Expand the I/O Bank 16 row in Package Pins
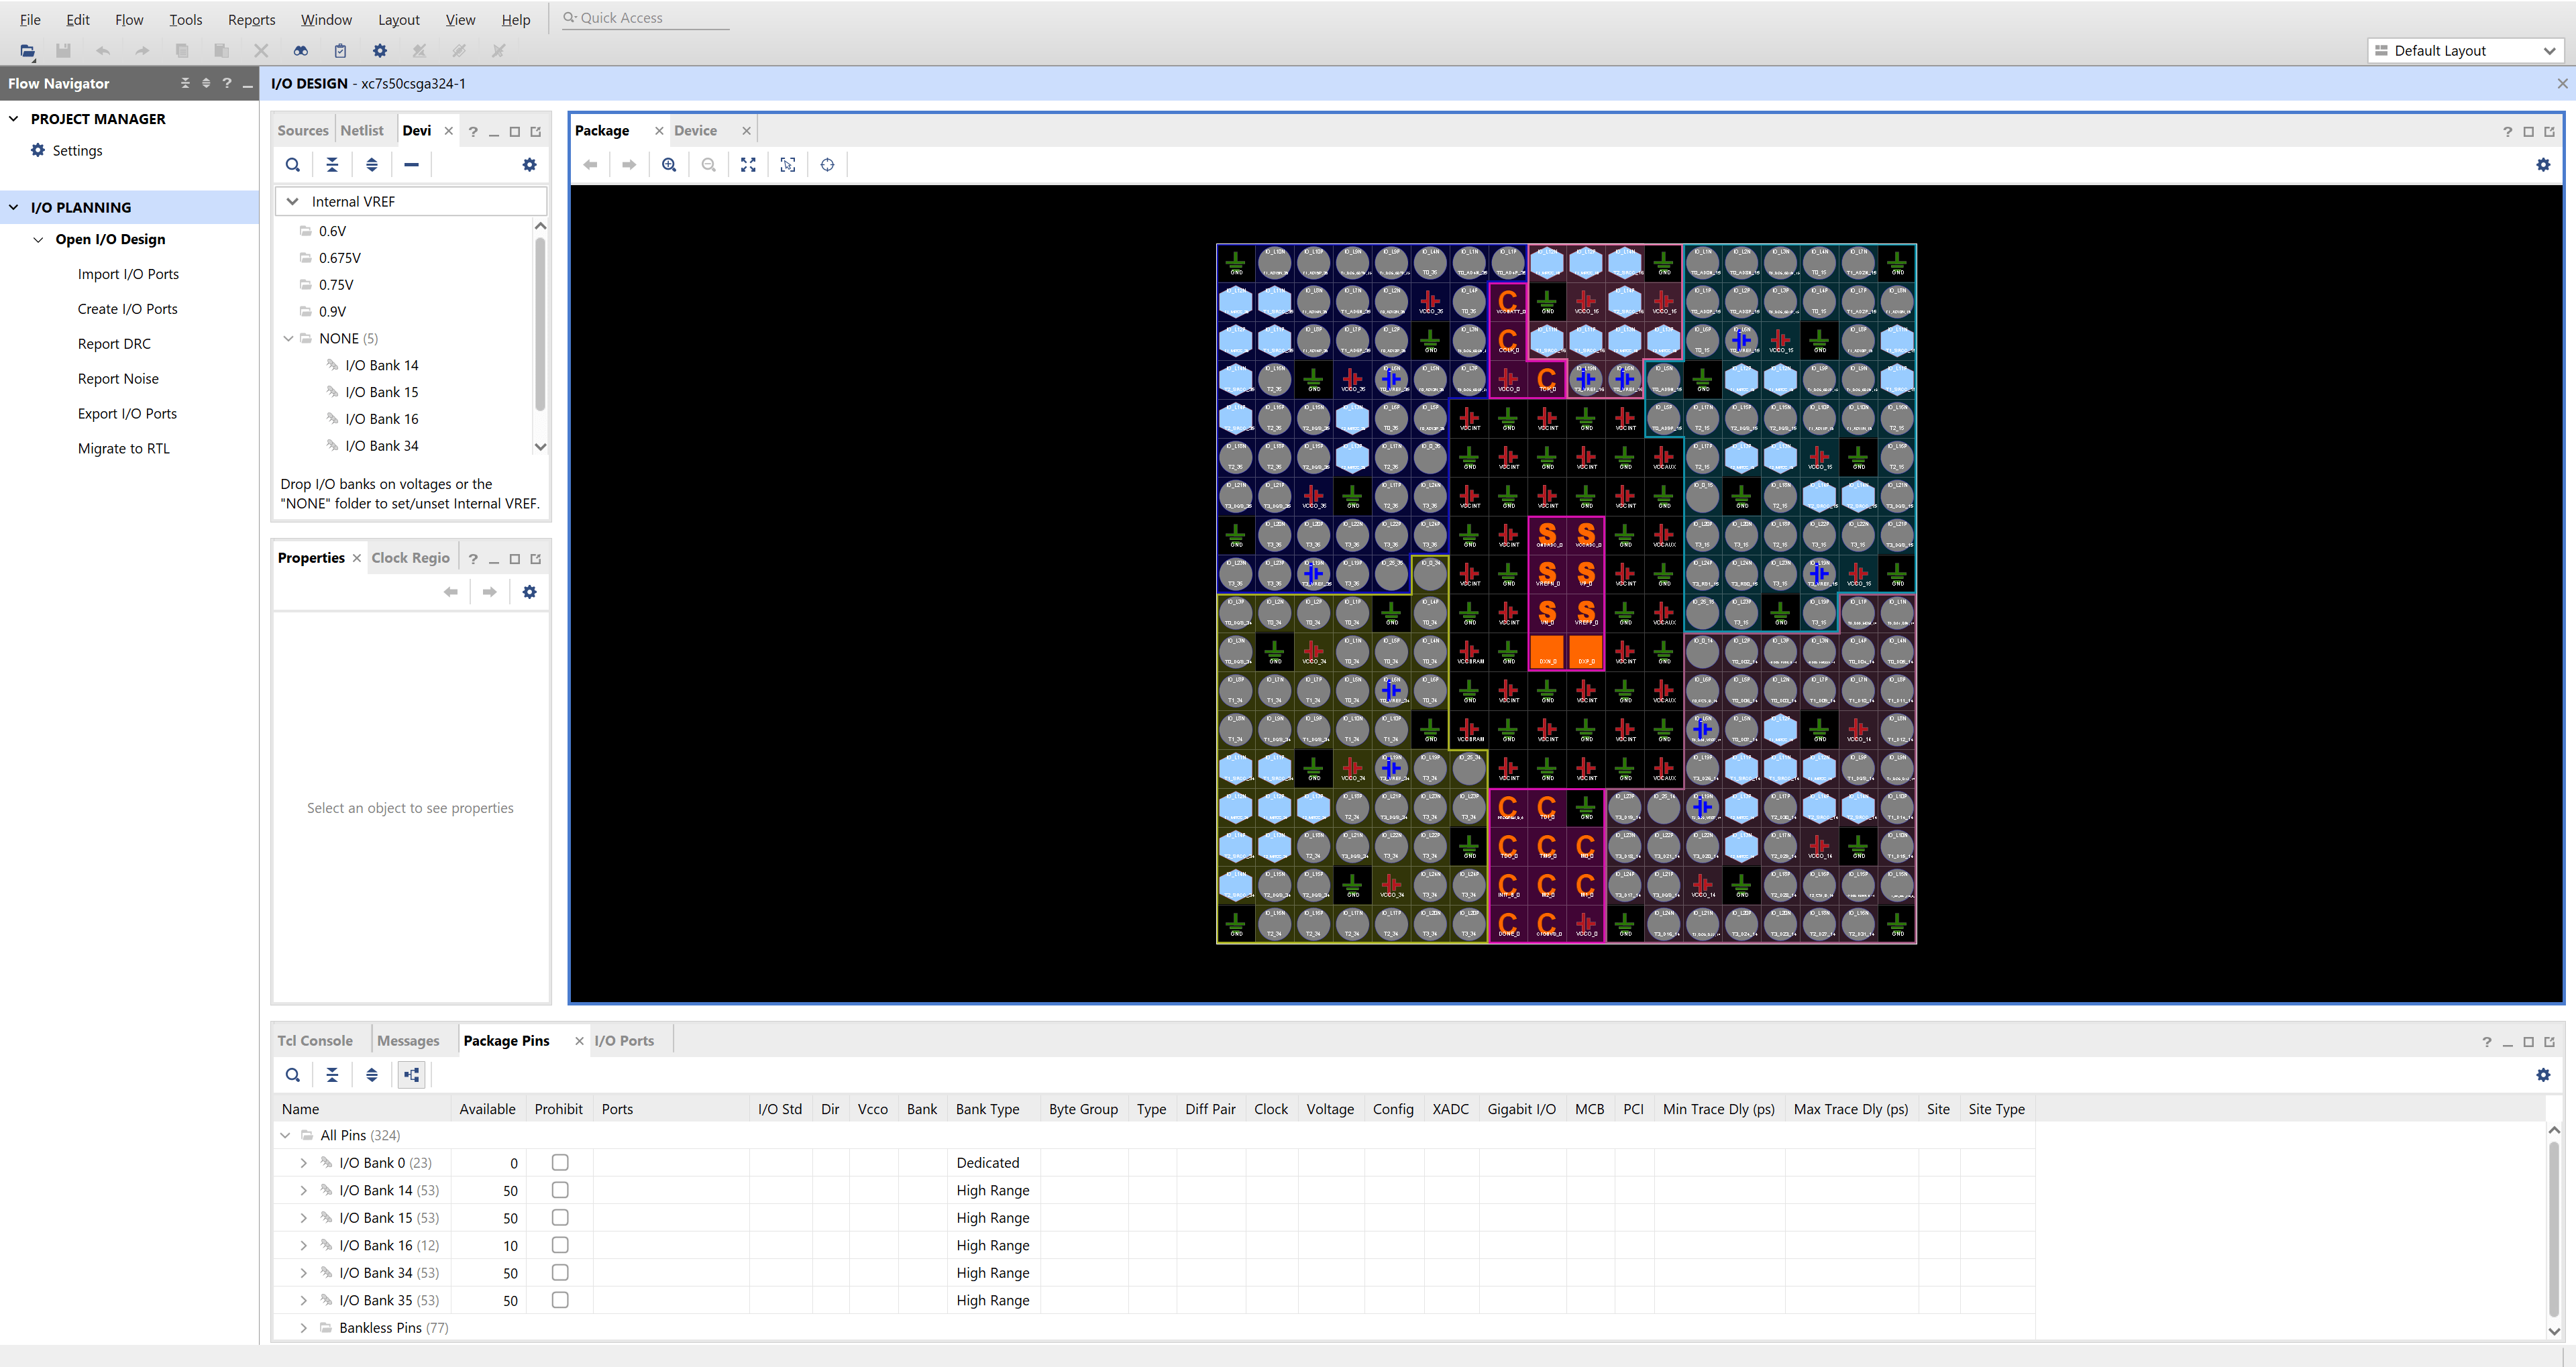The width and height of the screenshot is (2576, 1367). click(303, 1245)
